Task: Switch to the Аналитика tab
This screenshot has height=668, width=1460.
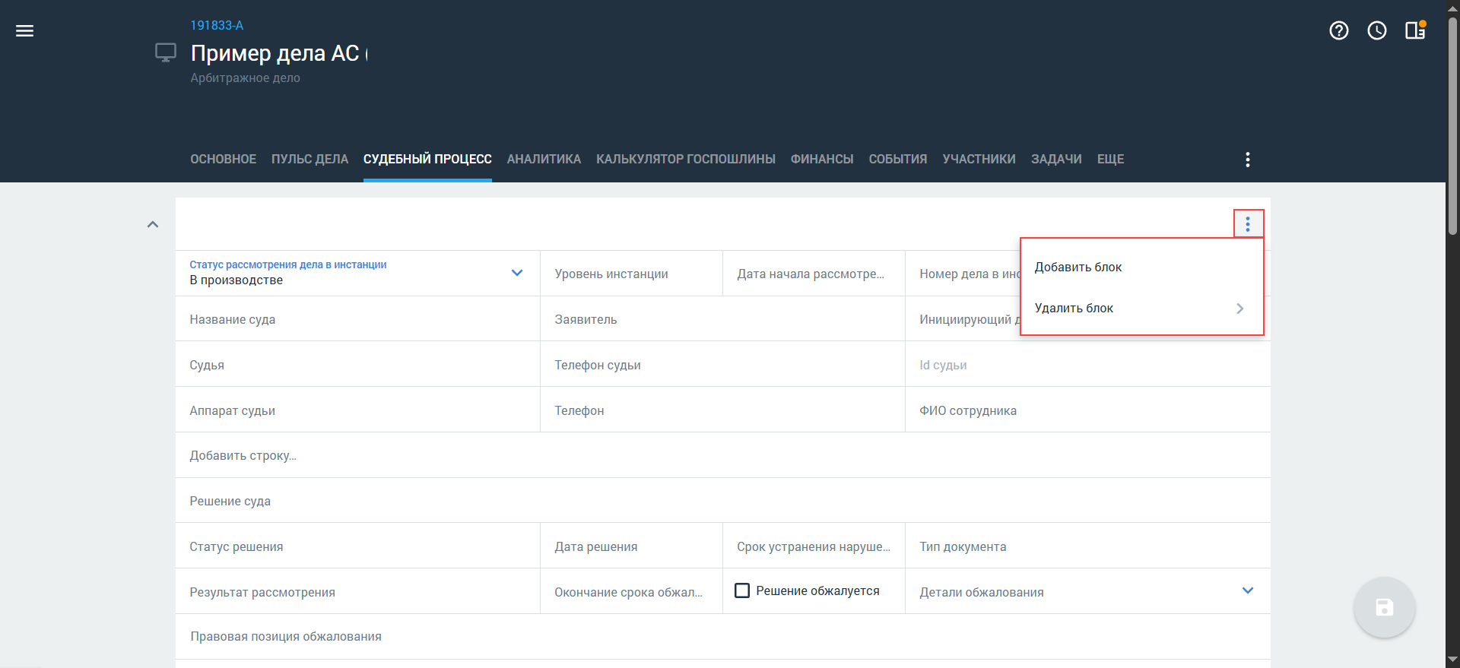Action: [544, 160]
